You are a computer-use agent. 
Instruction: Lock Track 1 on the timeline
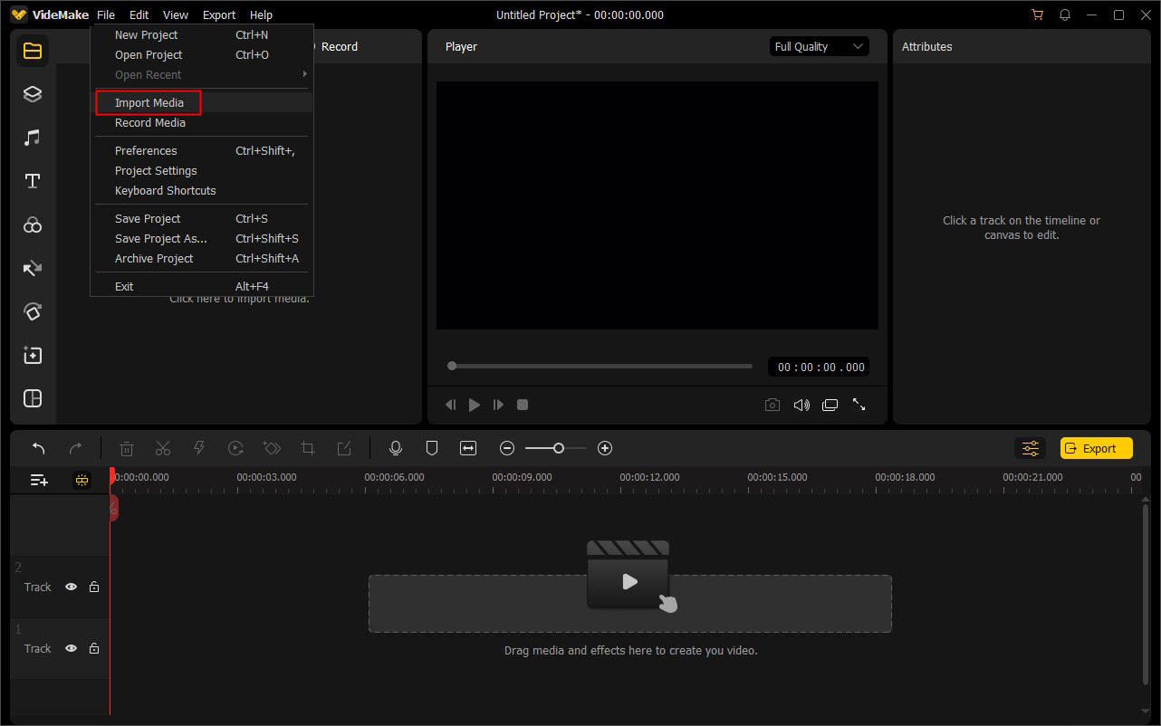93,648
